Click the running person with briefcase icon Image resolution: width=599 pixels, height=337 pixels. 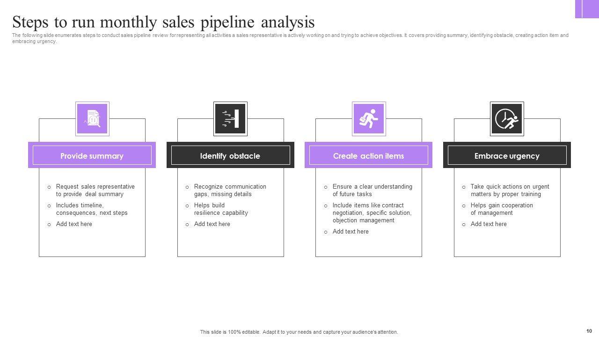(x=369, y=119)
